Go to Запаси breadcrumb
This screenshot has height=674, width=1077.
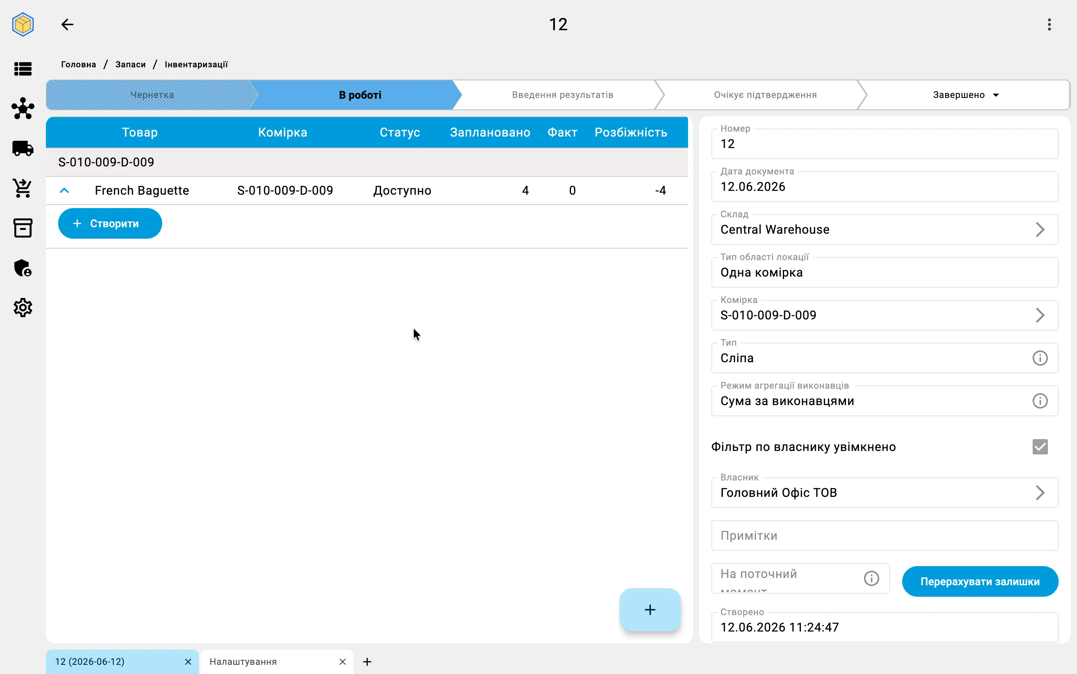[130, 64]
